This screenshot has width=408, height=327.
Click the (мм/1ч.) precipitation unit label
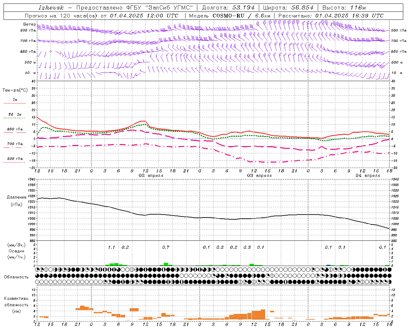tap(17, 257)
